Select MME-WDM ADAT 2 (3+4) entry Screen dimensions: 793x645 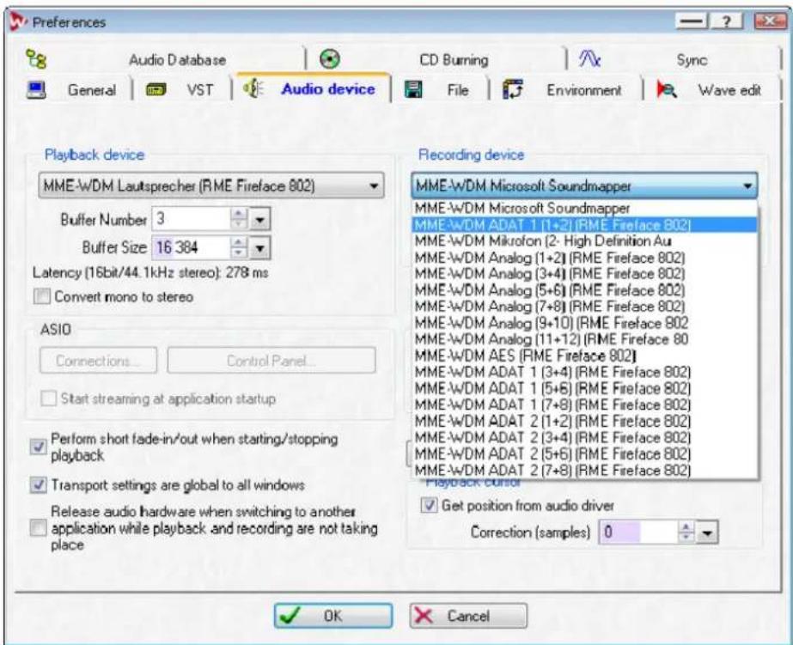(585, 437)
